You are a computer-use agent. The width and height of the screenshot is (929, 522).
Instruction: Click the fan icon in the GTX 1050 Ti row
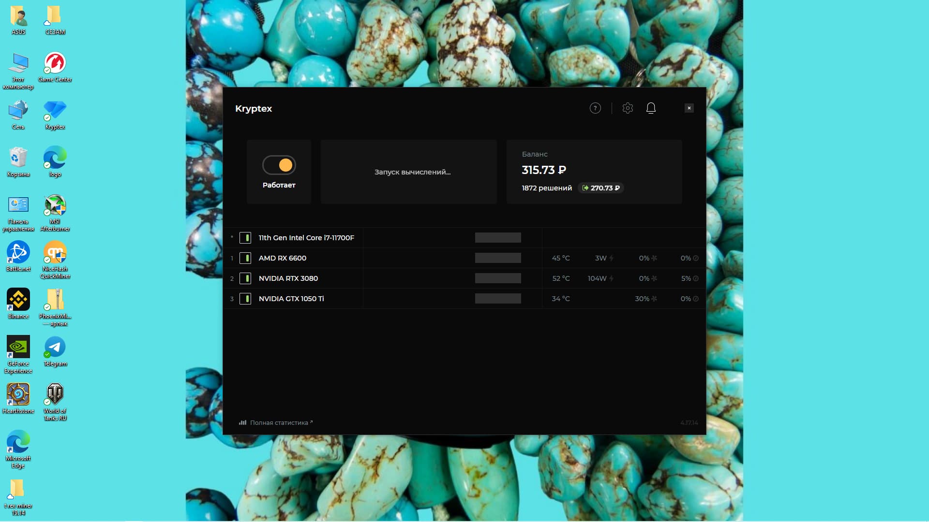pyautogui.click(x=654, y=299)
